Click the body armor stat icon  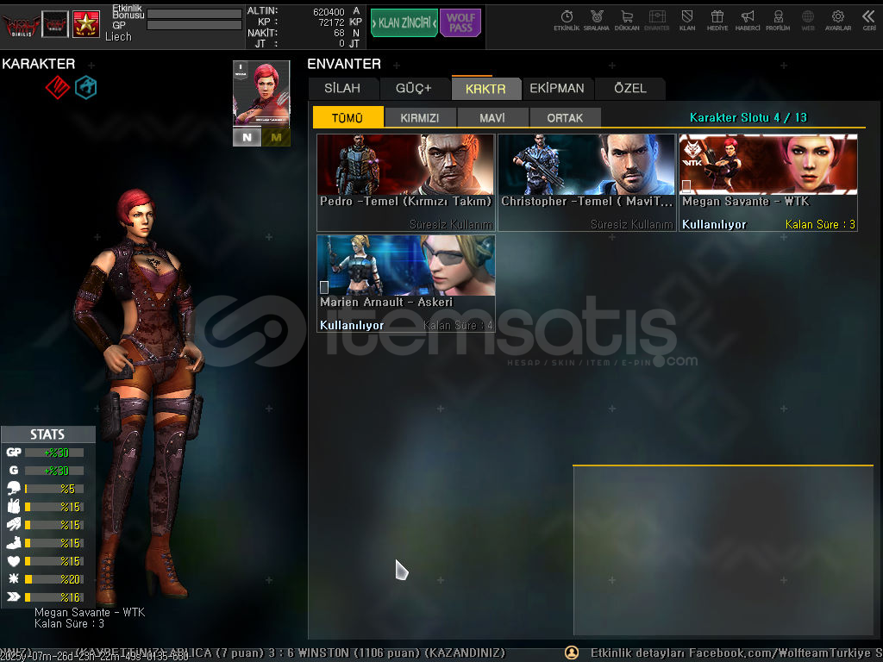click(x=14, y=506)
